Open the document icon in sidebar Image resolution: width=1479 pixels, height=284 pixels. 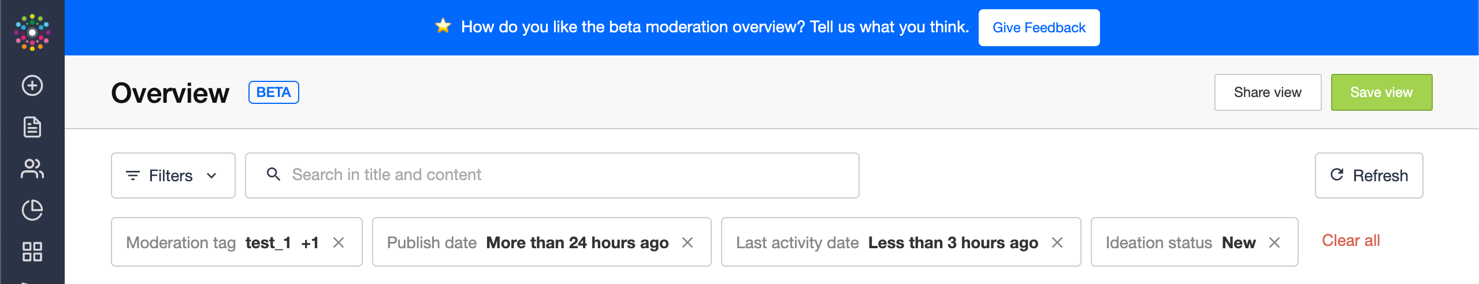[x=32, y=127]
